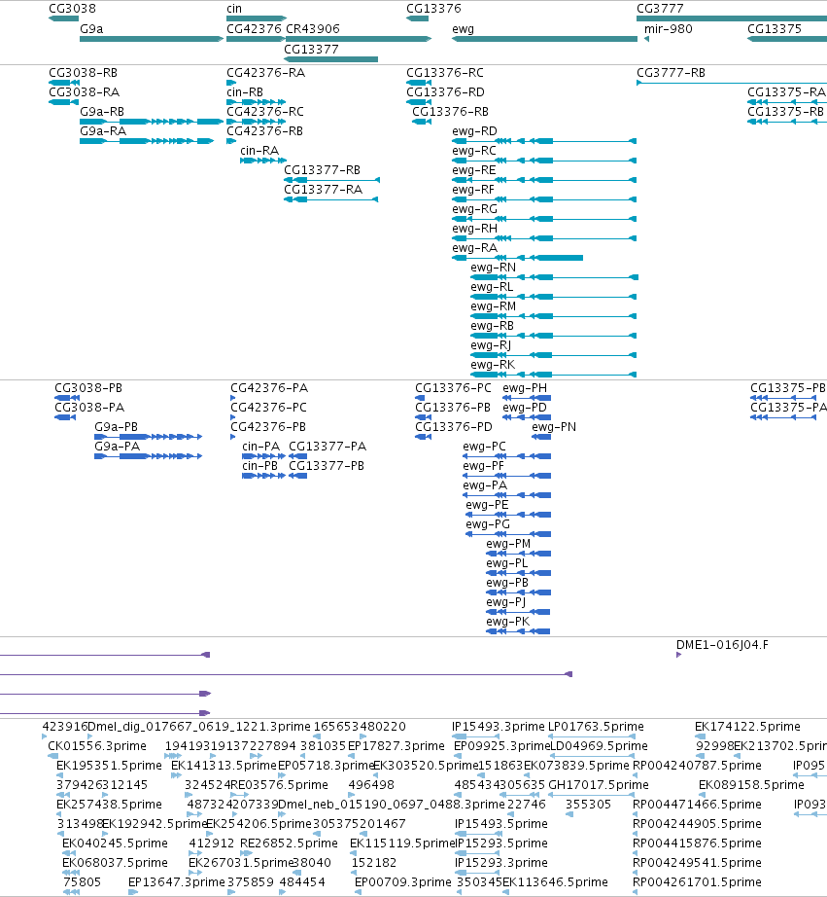
Task: Click protein CG13375-PB
Action: click(783, 398)
